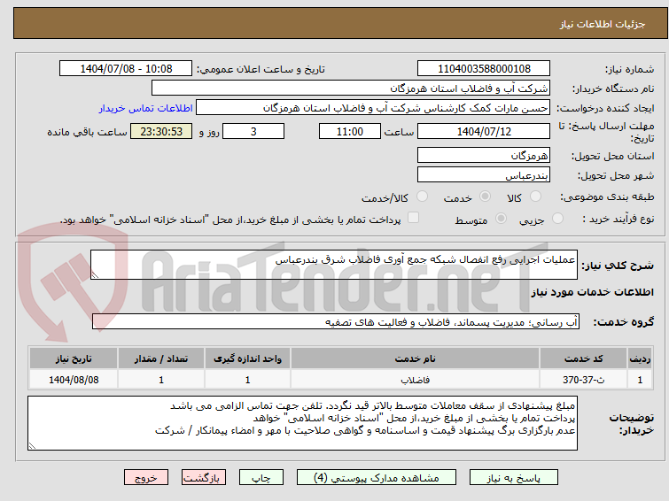
Task: Click the deadline date field 1404/07/12
Action: point(484,131)
